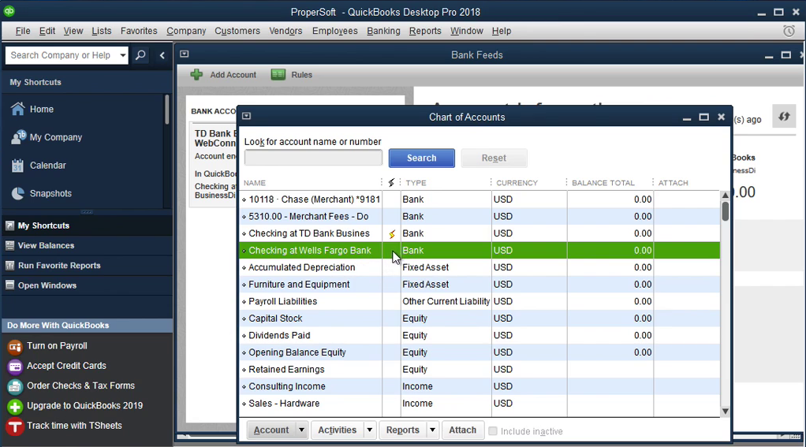Viewport: 806px width, 447px height.
Task: Open the Help menu
Action: point(501,31)
